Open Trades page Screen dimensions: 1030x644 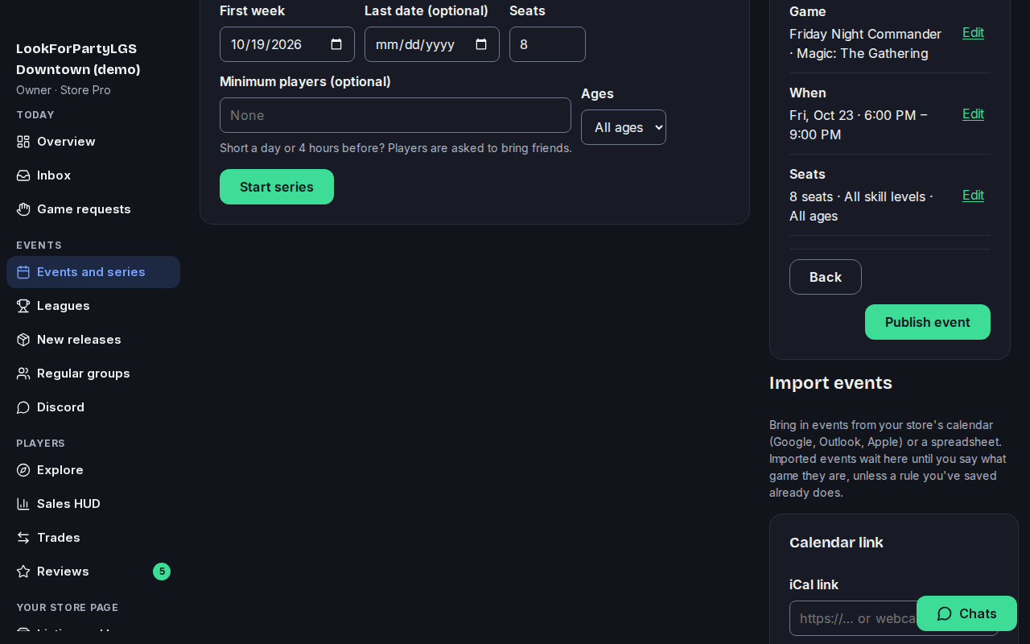pos(93,538)
